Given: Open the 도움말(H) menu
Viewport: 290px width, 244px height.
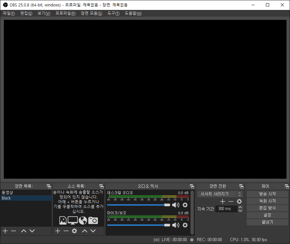Looking at the screenshot, I should 133,13.
